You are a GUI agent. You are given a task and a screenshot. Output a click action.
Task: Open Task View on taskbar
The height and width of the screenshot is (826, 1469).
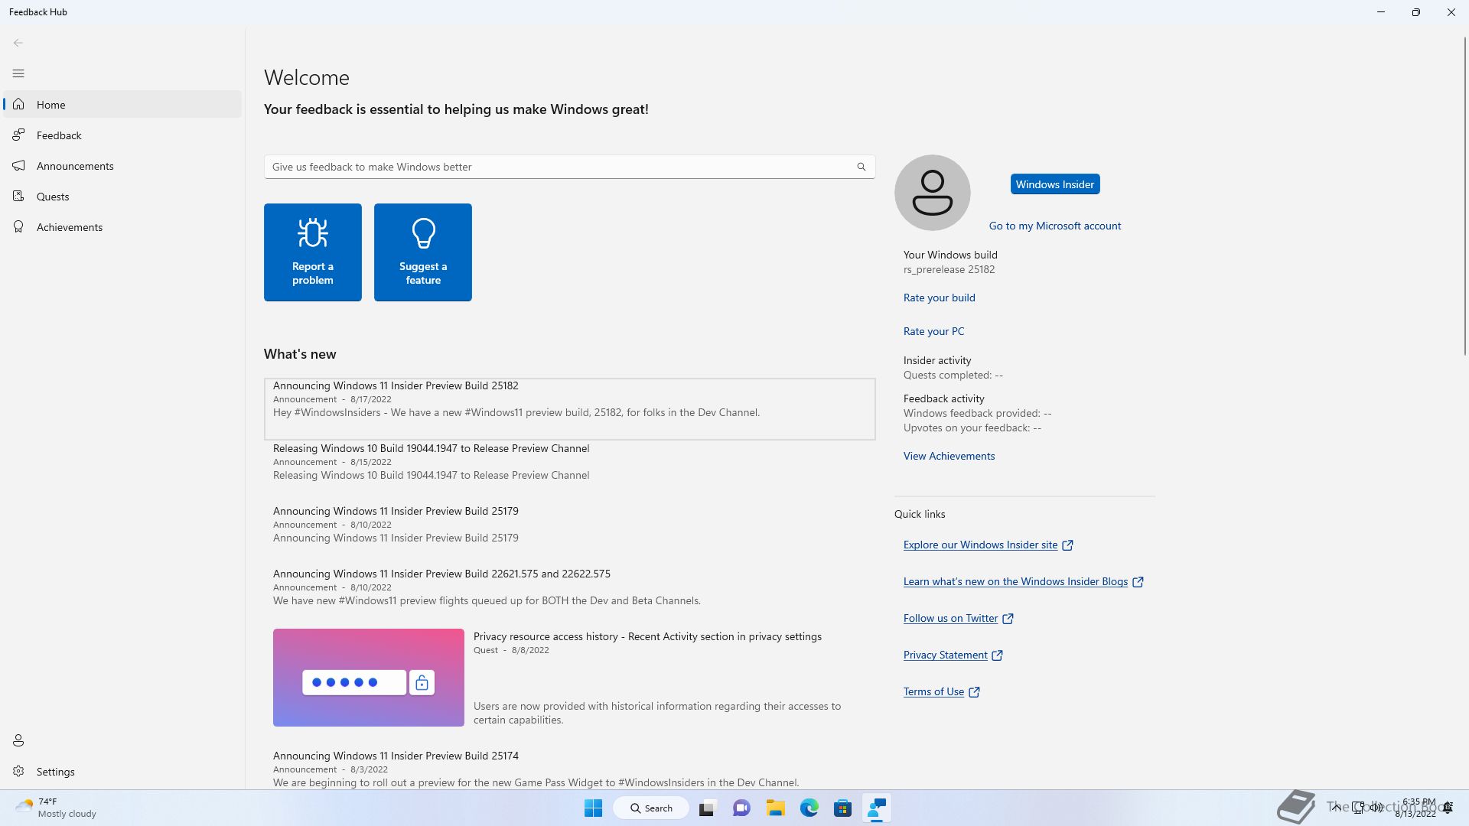pos(707,808)
